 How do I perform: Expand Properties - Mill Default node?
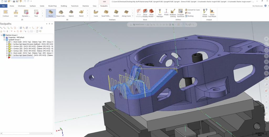pyautogui.click(x=4, y=37)
